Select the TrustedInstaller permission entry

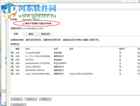(x=75, y=53)
